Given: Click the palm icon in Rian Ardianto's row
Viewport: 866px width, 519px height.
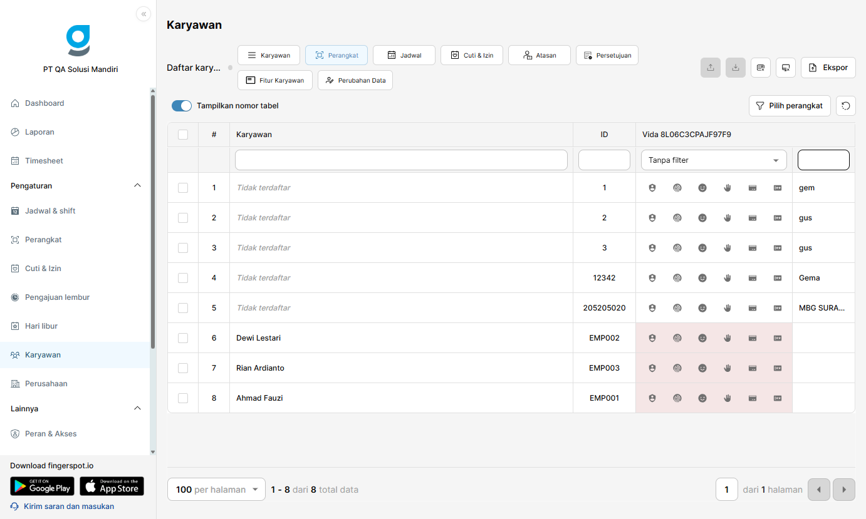Looking at the screenshot, I should click(x=728, y=368).
